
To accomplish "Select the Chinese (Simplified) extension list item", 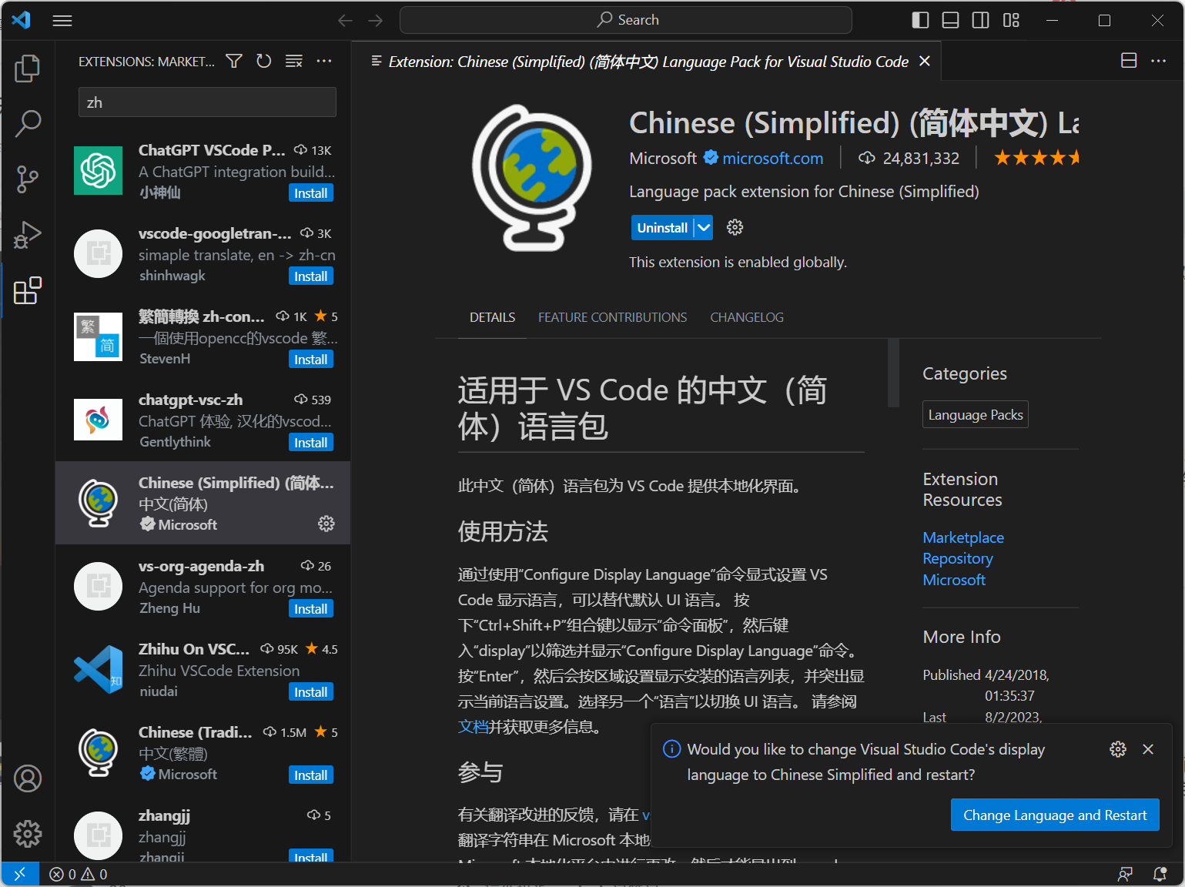I will point(203,504).
